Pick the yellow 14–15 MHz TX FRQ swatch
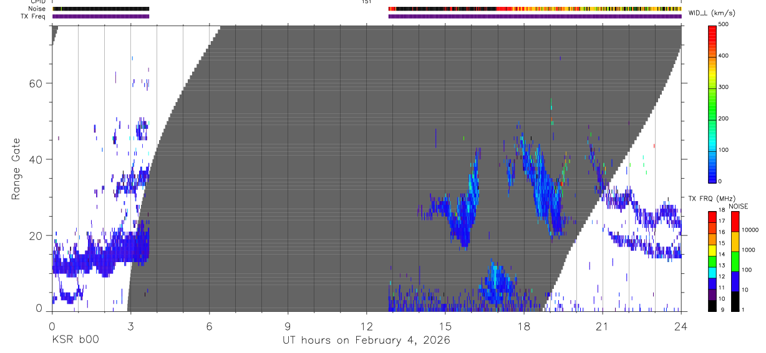 click(712, 250)
